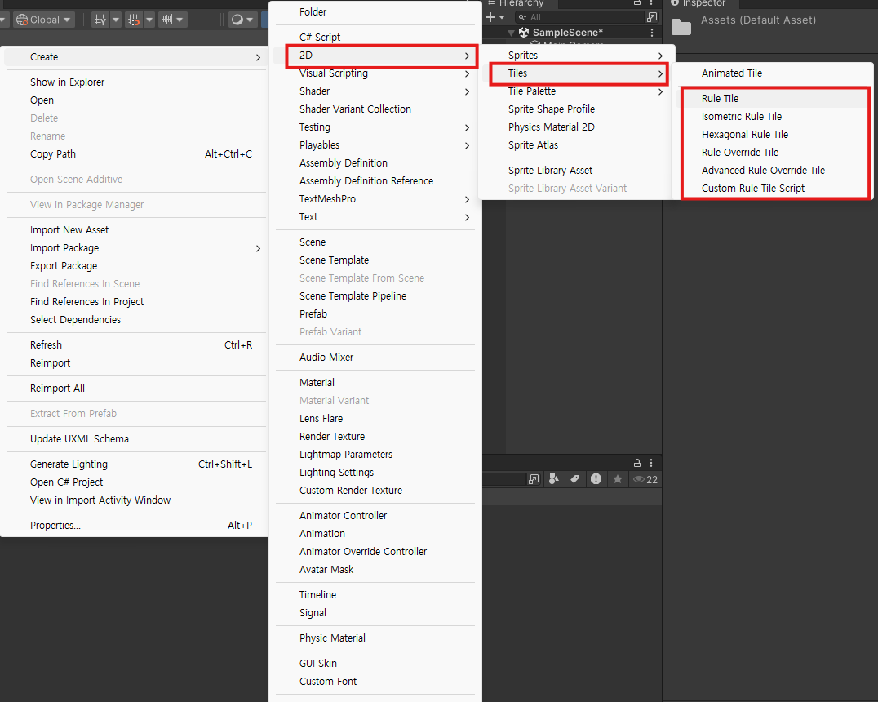Click the Project panel search field

click(x=504, y=480)
